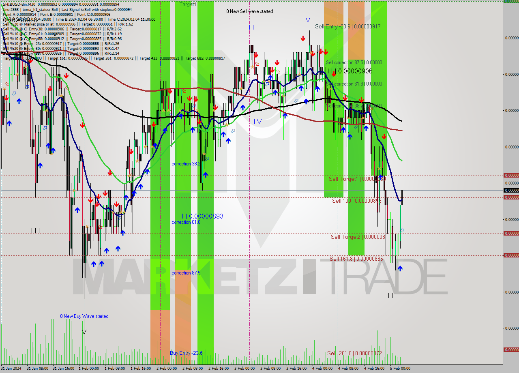Click the blue correction 38.2 label

pyautogui.click(x=186, y=164)
